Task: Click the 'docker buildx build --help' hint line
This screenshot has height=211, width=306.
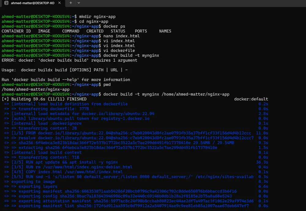Action: [66, 80]
